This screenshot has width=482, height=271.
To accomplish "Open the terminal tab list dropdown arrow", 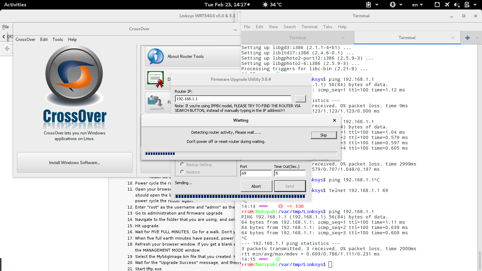I will [x=477, y=38].
